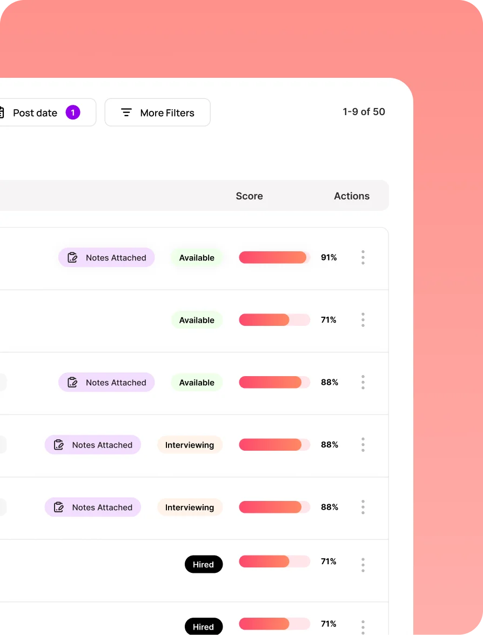
Task: Open three-dot menu on the first Interviewing row
Action: (x=363, y=445)
